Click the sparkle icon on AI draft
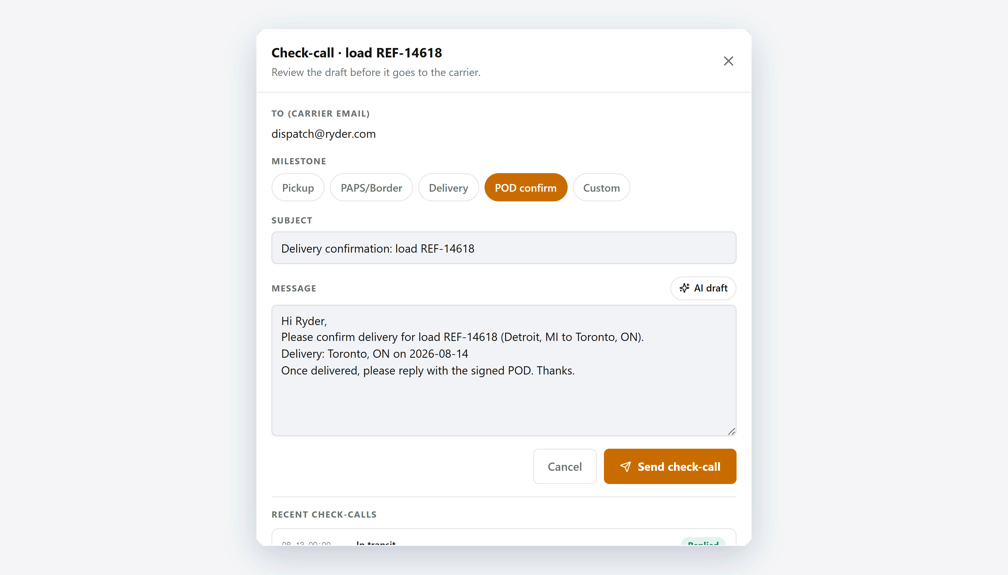The width and height of the screenshot is (1008, 575). coord(684,288)
